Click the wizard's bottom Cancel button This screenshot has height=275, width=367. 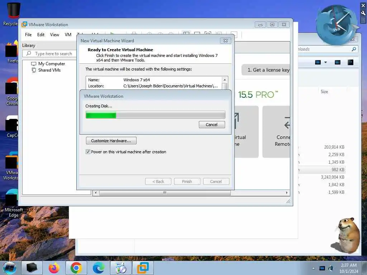[x=216, y=182]
